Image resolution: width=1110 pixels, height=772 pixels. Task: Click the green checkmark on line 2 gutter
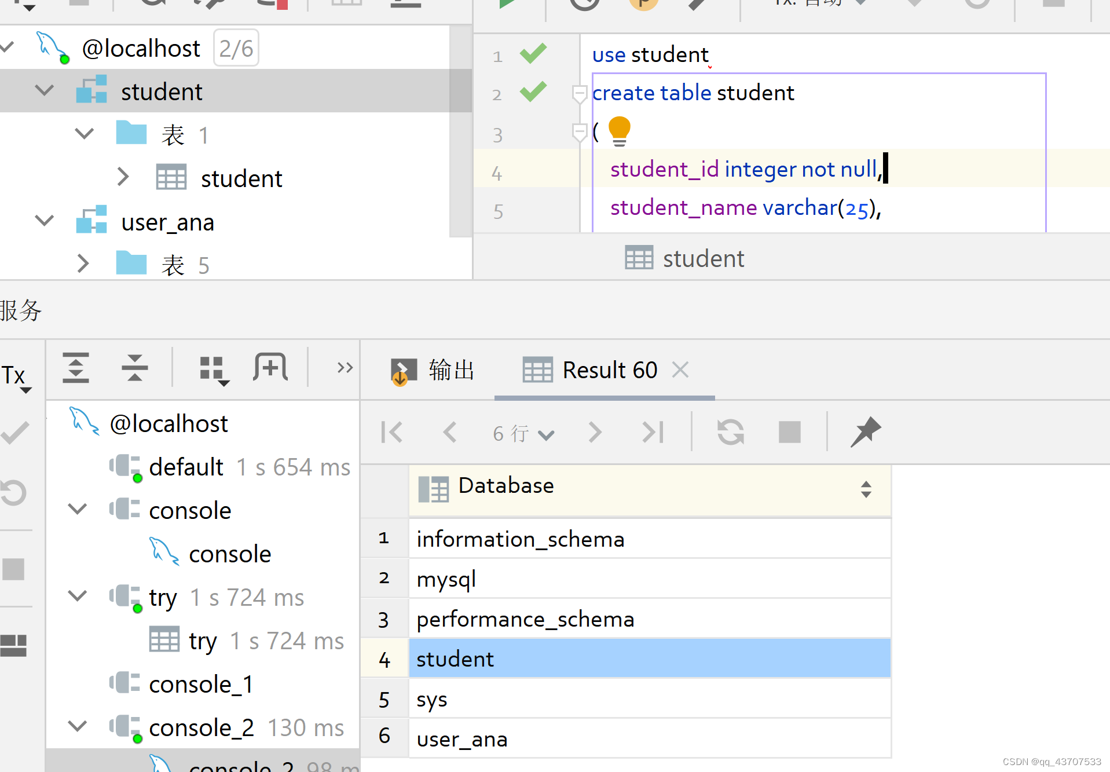click(533, 92)
